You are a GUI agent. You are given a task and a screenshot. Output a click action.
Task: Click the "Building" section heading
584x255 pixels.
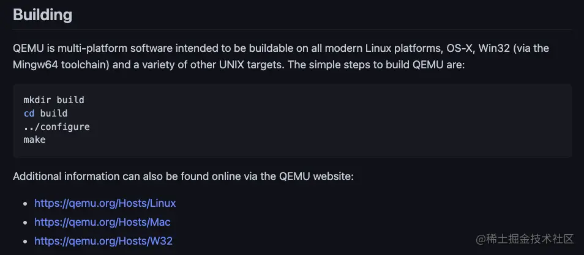coord(42,15)
